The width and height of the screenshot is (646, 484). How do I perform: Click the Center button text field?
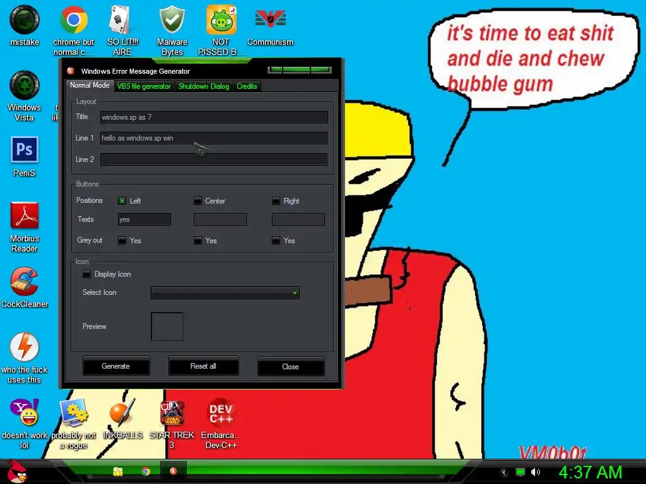click(x=220, y=219)
